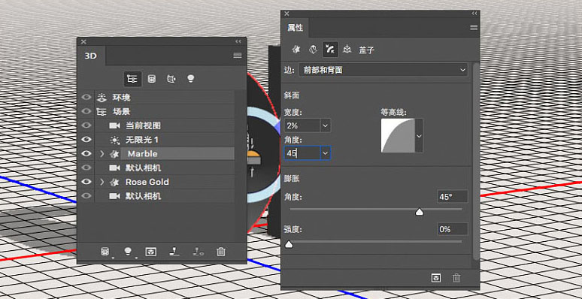Adjust the 膨胀 角度 slider handle

point(420,212)
